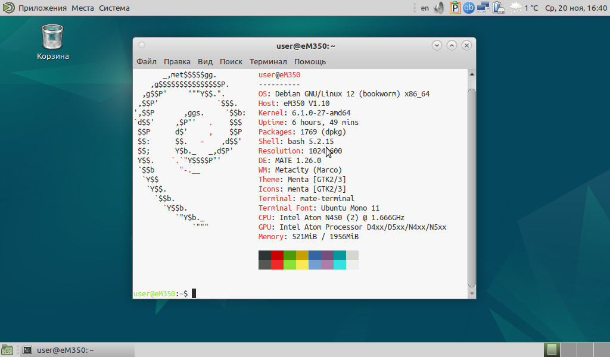
Task: Click the GPU line Intel Atom Processor
Action: [x=353, y=227]
